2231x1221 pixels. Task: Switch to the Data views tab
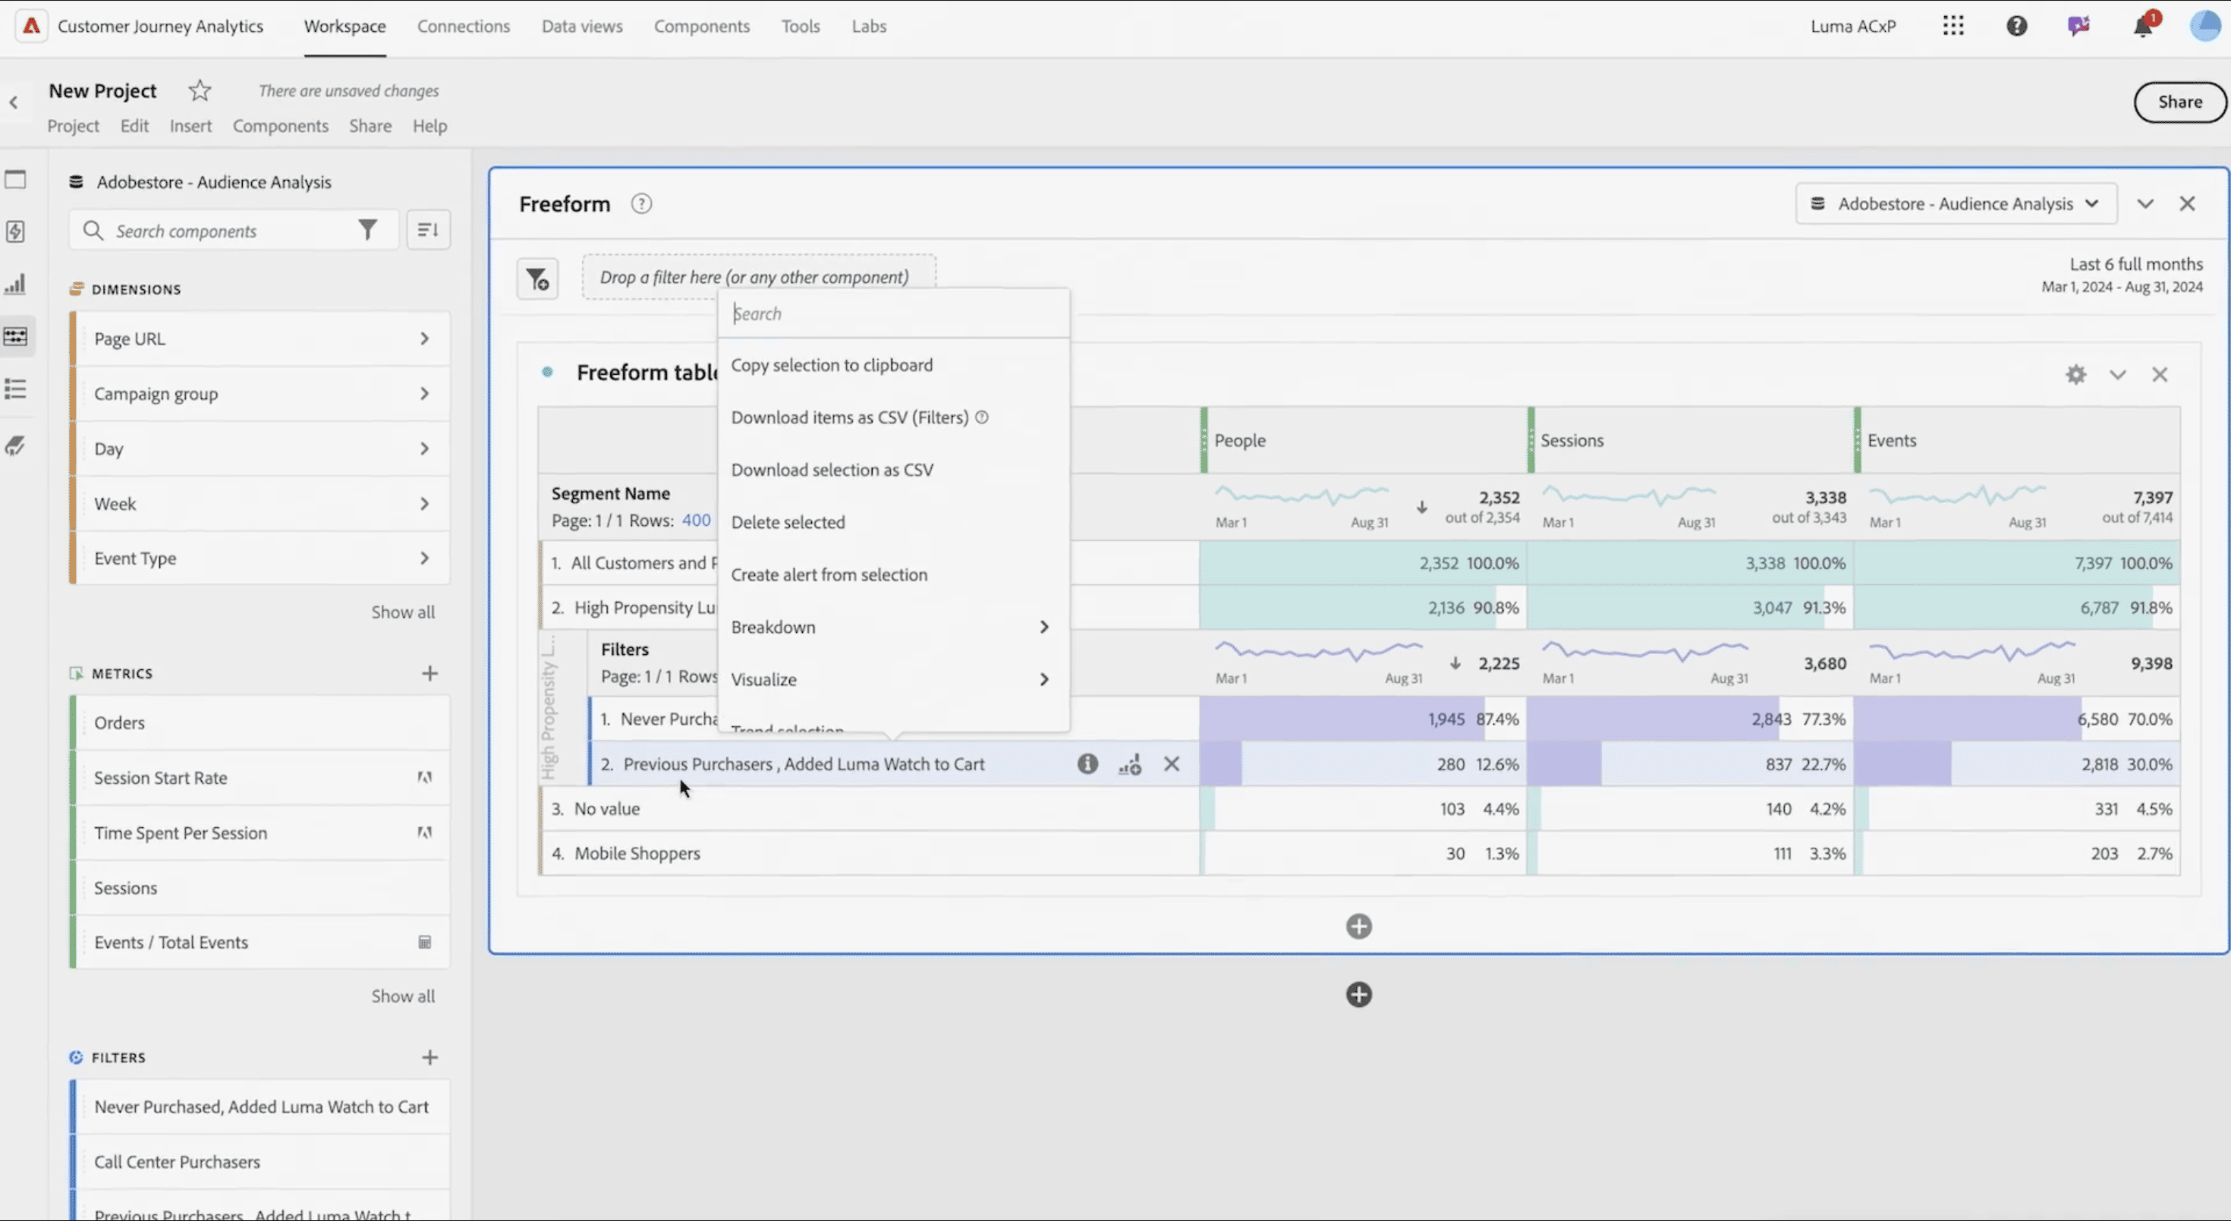[581, 26]
